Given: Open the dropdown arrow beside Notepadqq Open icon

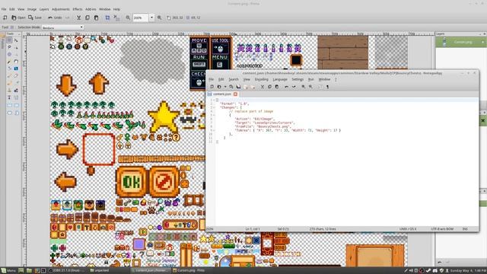Looking at the screenshot, I should (225, 87).
